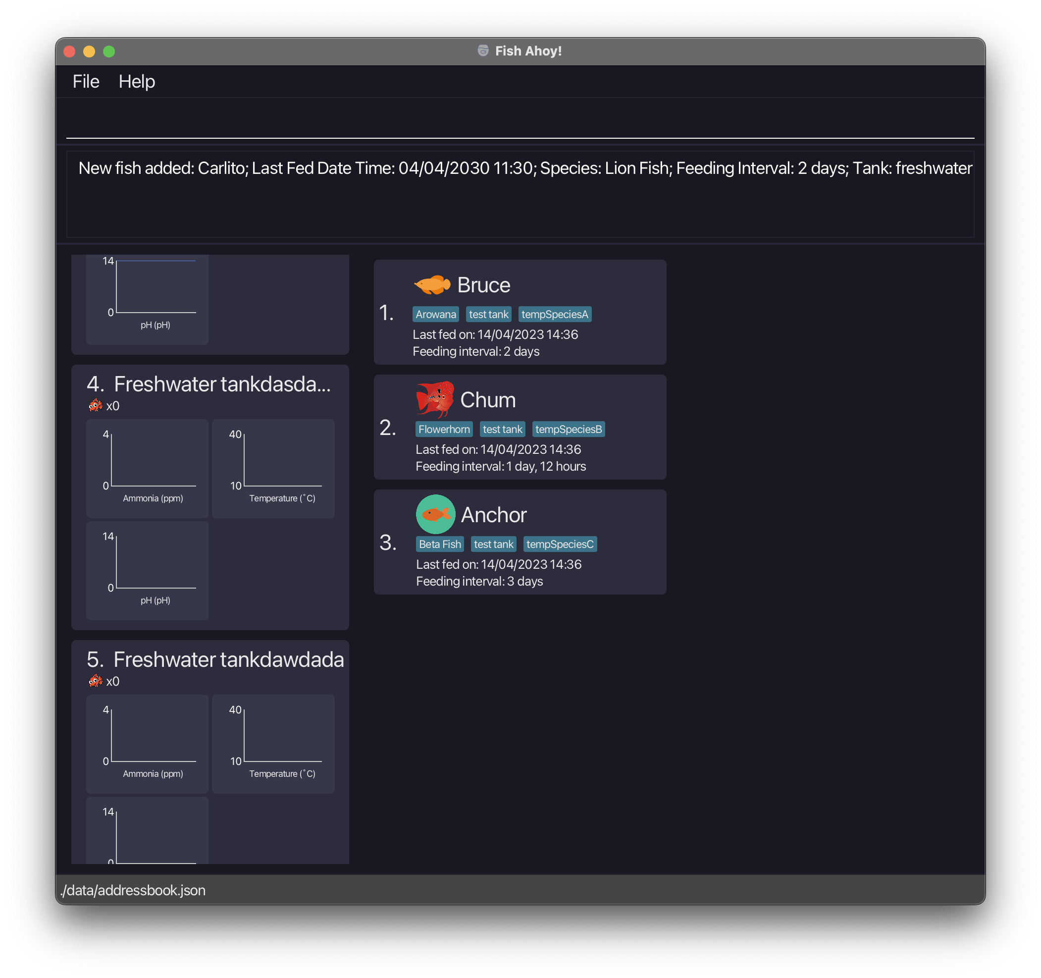Click Chum's red Flowerhorn fish icon
The width and height of the screenshot is (1041, 978).
pos(435,399)
